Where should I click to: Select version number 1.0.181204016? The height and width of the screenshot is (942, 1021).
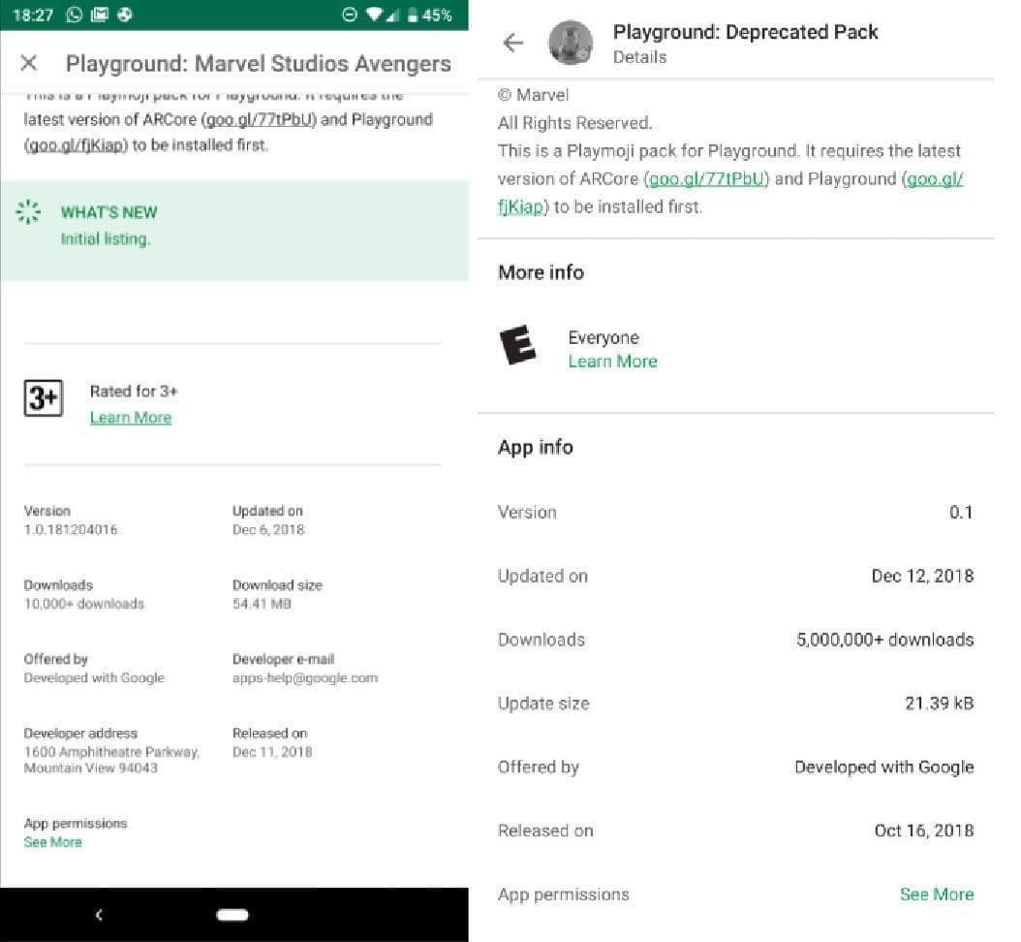click(x=71, y=529)
